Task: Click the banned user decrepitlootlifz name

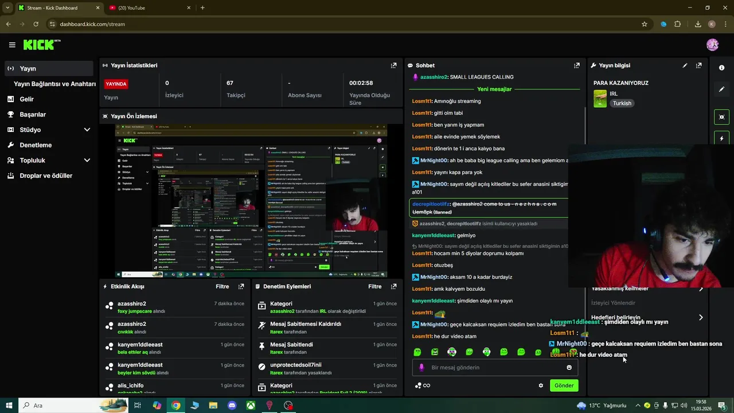Action: 431,204
